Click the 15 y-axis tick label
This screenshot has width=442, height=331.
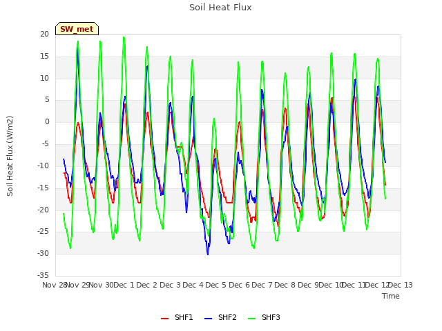point(44,56)
